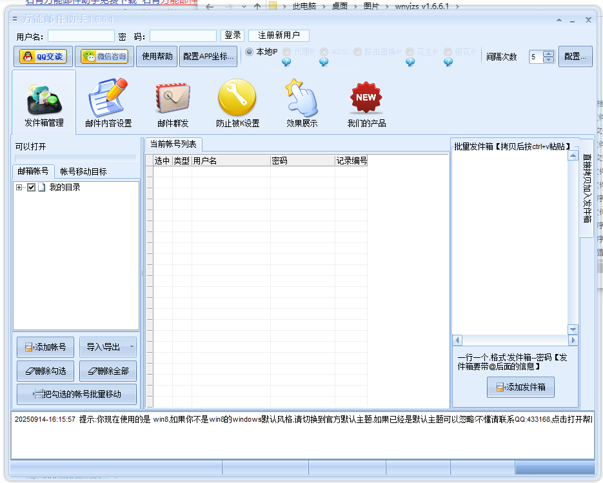Screen dimensions: 603x483
Task: Open the 配置APP坐标 dropdown button
Action: pos(207,56)
